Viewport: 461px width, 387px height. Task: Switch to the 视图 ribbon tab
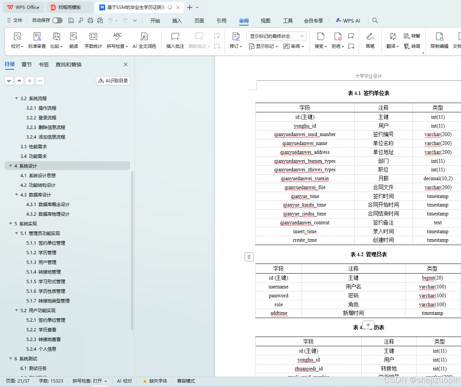(x=266, y=21)
